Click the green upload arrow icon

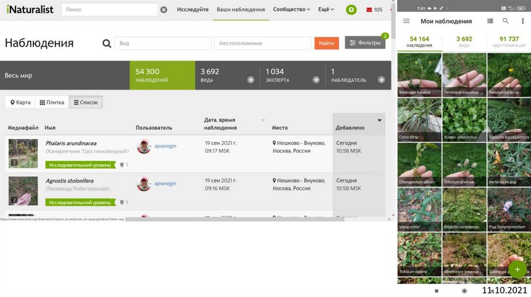click(351, 10)
